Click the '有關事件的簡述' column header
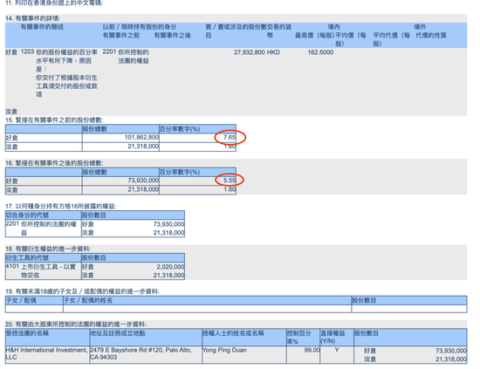Viewport: 480px width, 369px height. (x=42, y=27)
